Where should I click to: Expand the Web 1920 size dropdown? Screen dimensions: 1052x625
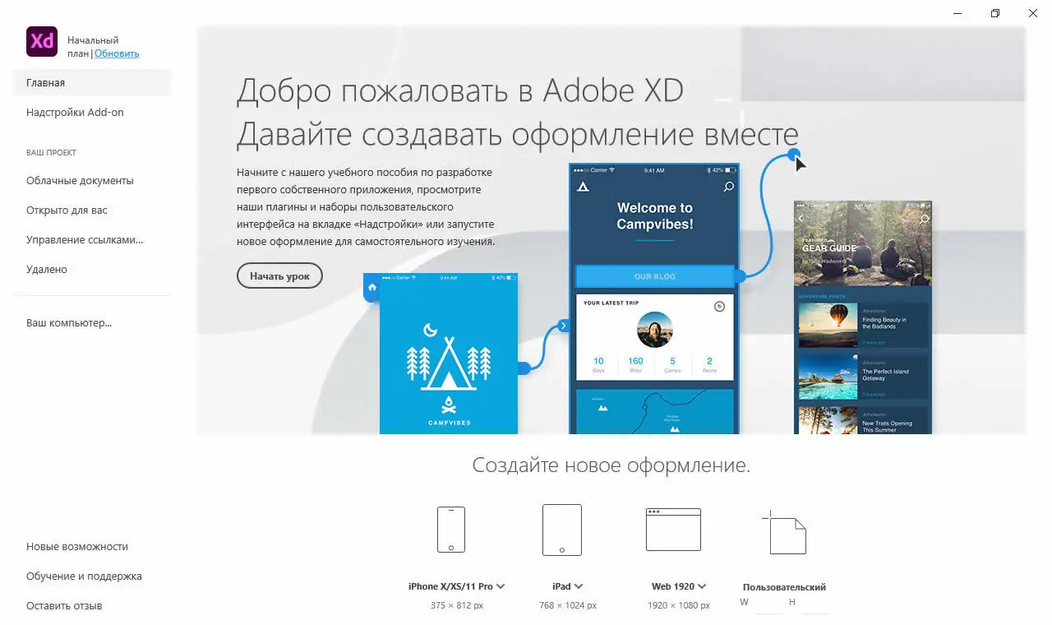[702, 586]
